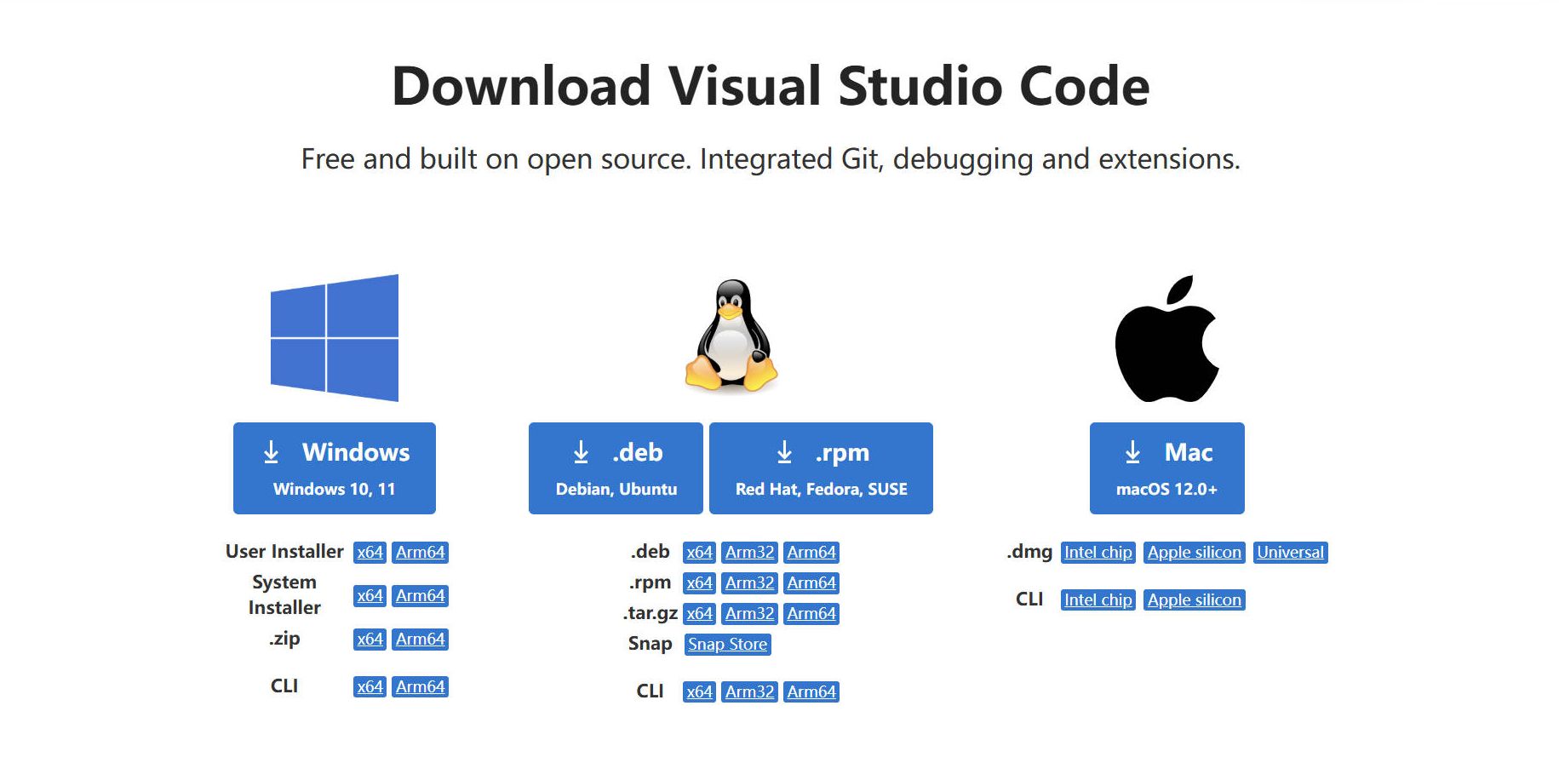Get Windows CLI Arm64 build

pyautogui.click(x=421, y=686)
